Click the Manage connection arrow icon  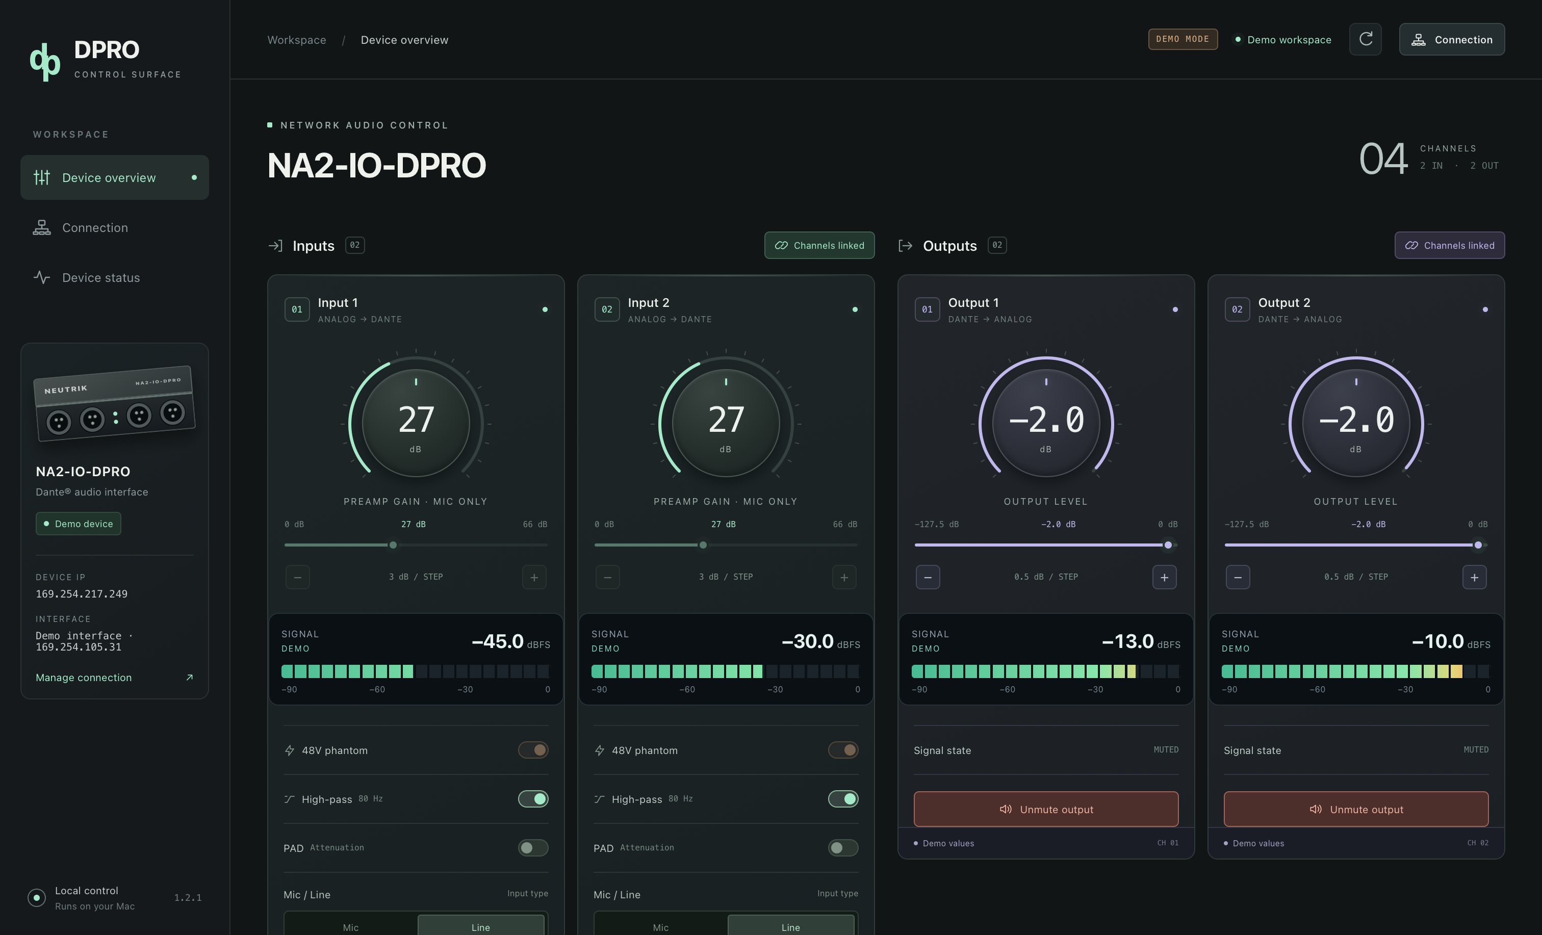190,677
